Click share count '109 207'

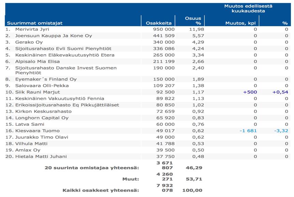pos(164,86)
